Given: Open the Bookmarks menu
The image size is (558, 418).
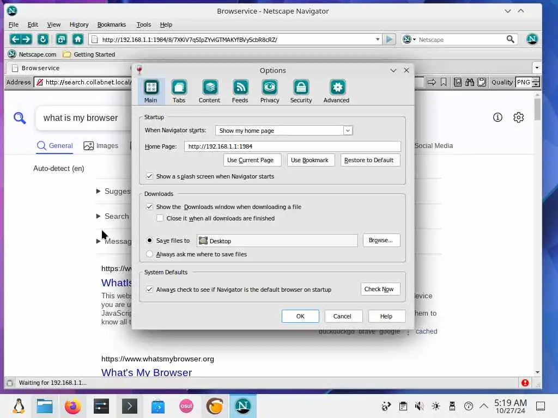Looking at the screenshot, I should pos(111,24).
